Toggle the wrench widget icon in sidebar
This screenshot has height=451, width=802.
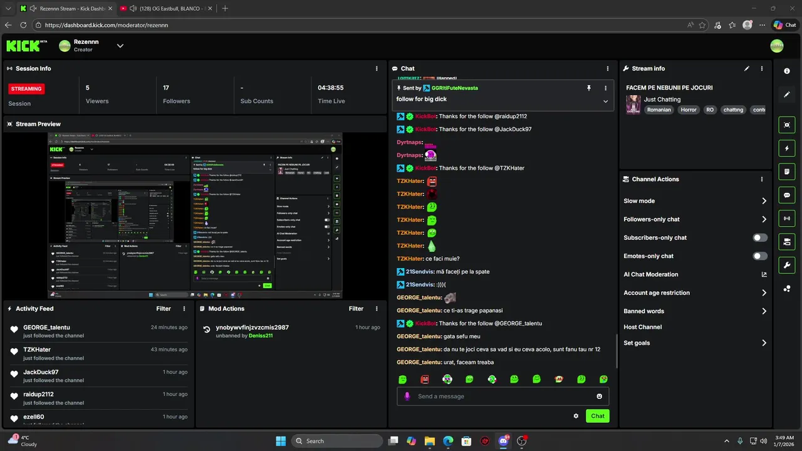pos(787,265)
